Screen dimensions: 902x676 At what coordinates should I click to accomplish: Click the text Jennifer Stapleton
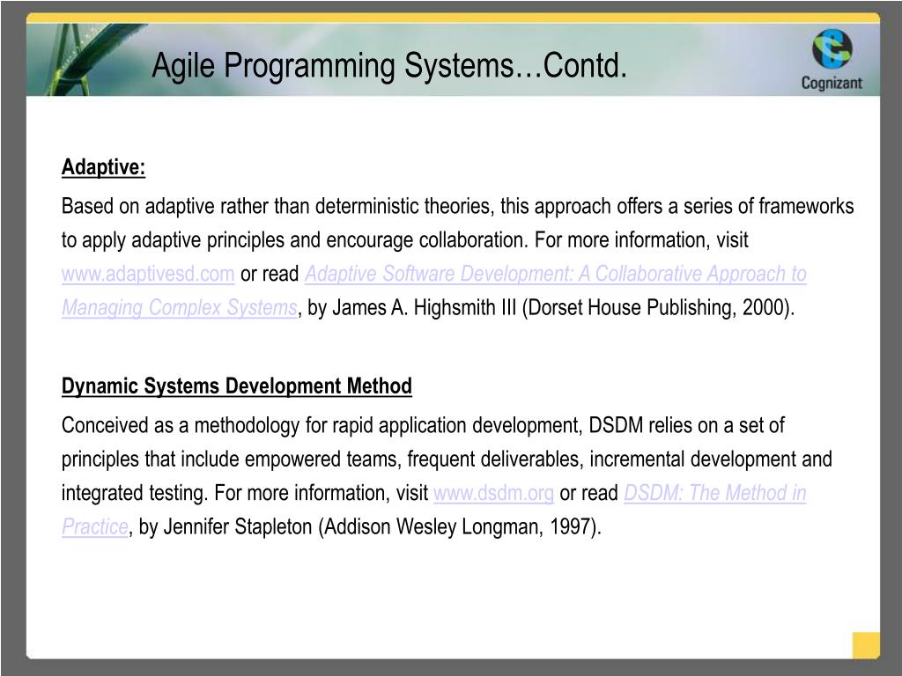pyautogui.click(x=238, y=526)
